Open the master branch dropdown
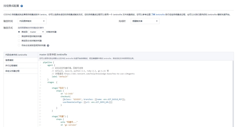 (x=37, y=32)
